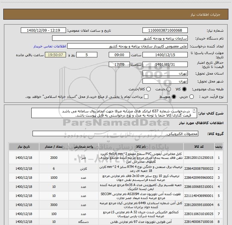Click the SECOM AS205M antenna booster name

pyautogui.click(x=141, y=196)
